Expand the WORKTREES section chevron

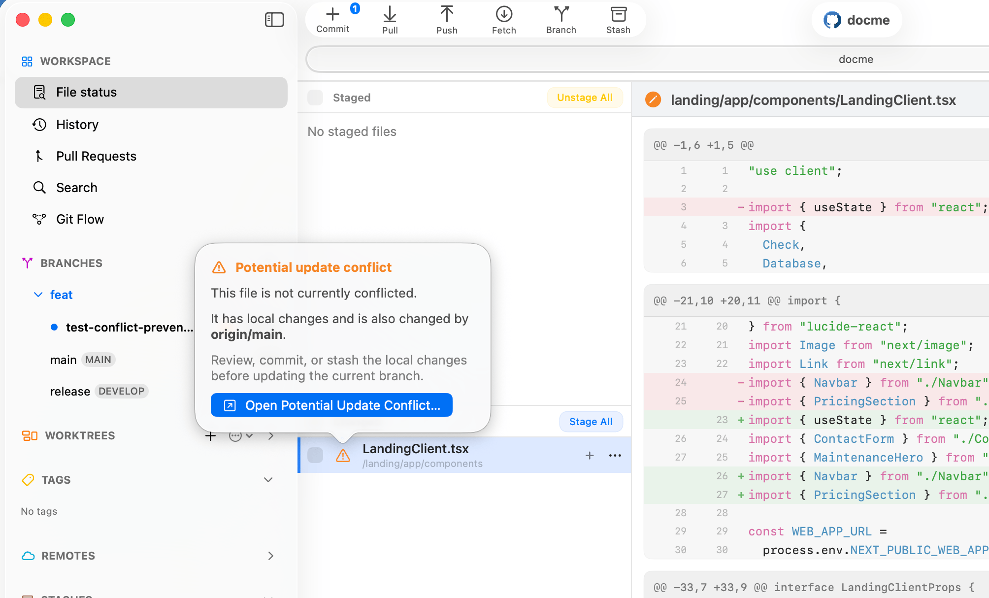click(x=270, y=436)
